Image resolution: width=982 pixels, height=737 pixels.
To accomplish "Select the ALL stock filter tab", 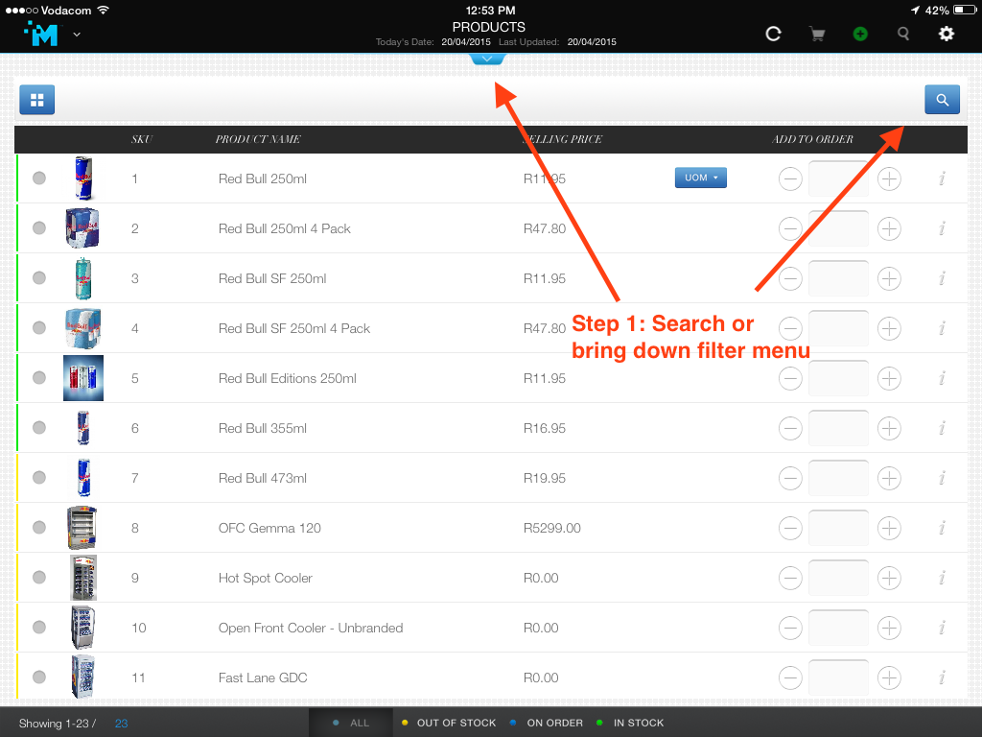I will click(x=351, y=724).
